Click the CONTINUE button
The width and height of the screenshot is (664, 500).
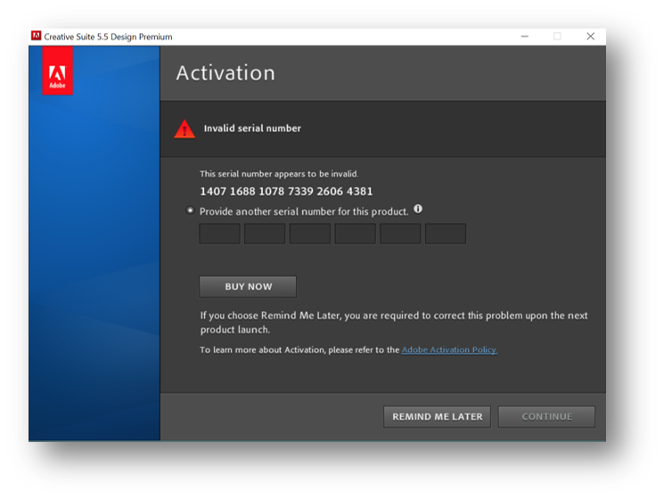tap(546, 416)
